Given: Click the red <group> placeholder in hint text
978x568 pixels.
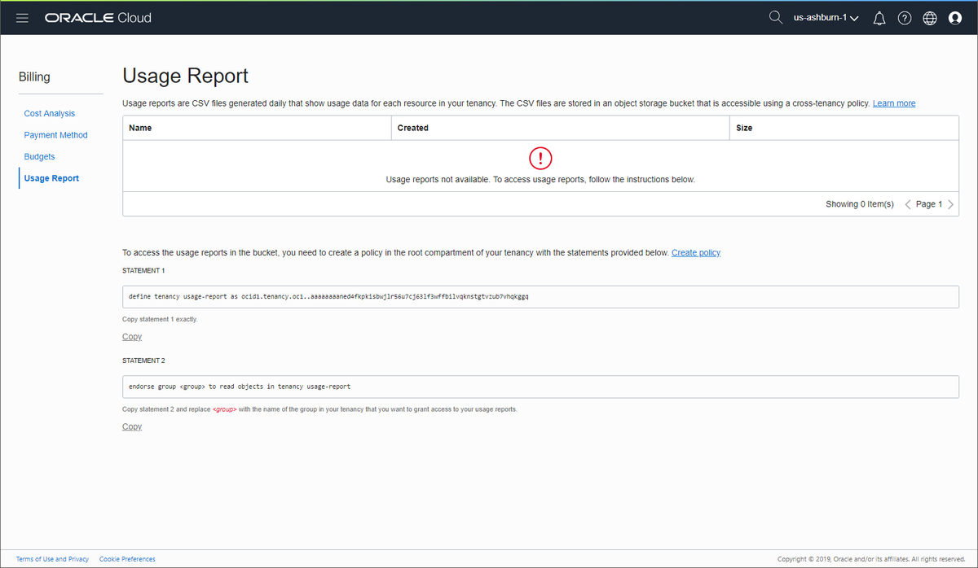Looking at the screenshot, I should coord(224,409).
